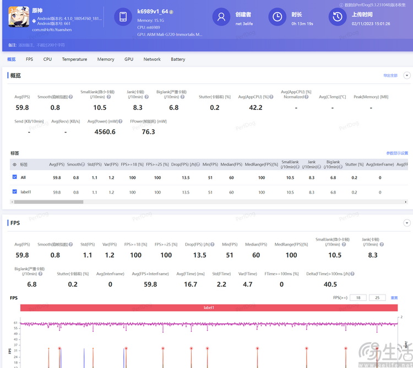Viewport: 413px width, 368px height.
Task: Open help for Smooth in FPS section
Action: (x=71, y=244)
